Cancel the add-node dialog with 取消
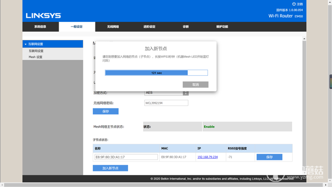The height and width of the screenshot is (187, 332). (196, 85)
